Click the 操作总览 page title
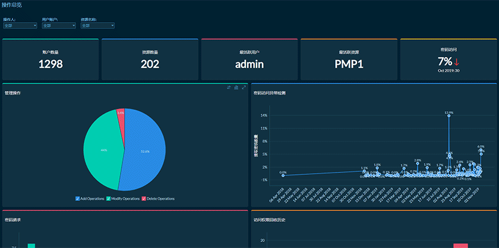Screen dimensions: 499x248 pyautogui.click(x=12, y=5)
